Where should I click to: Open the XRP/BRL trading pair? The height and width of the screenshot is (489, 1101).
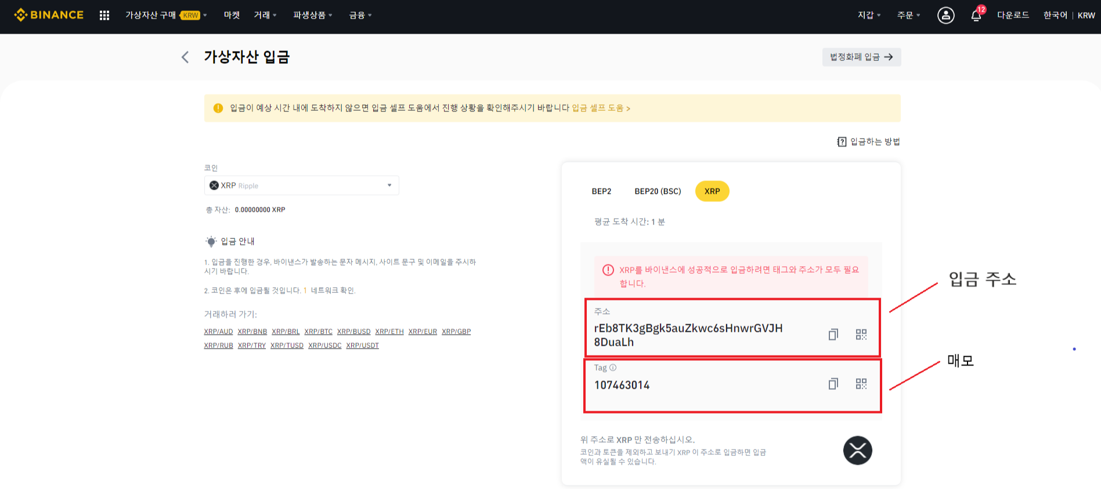[x=286, y=332]
